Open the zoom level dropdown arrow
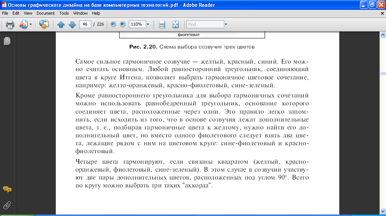The width and height of the screenshot is (386, 216). (148, 24)
